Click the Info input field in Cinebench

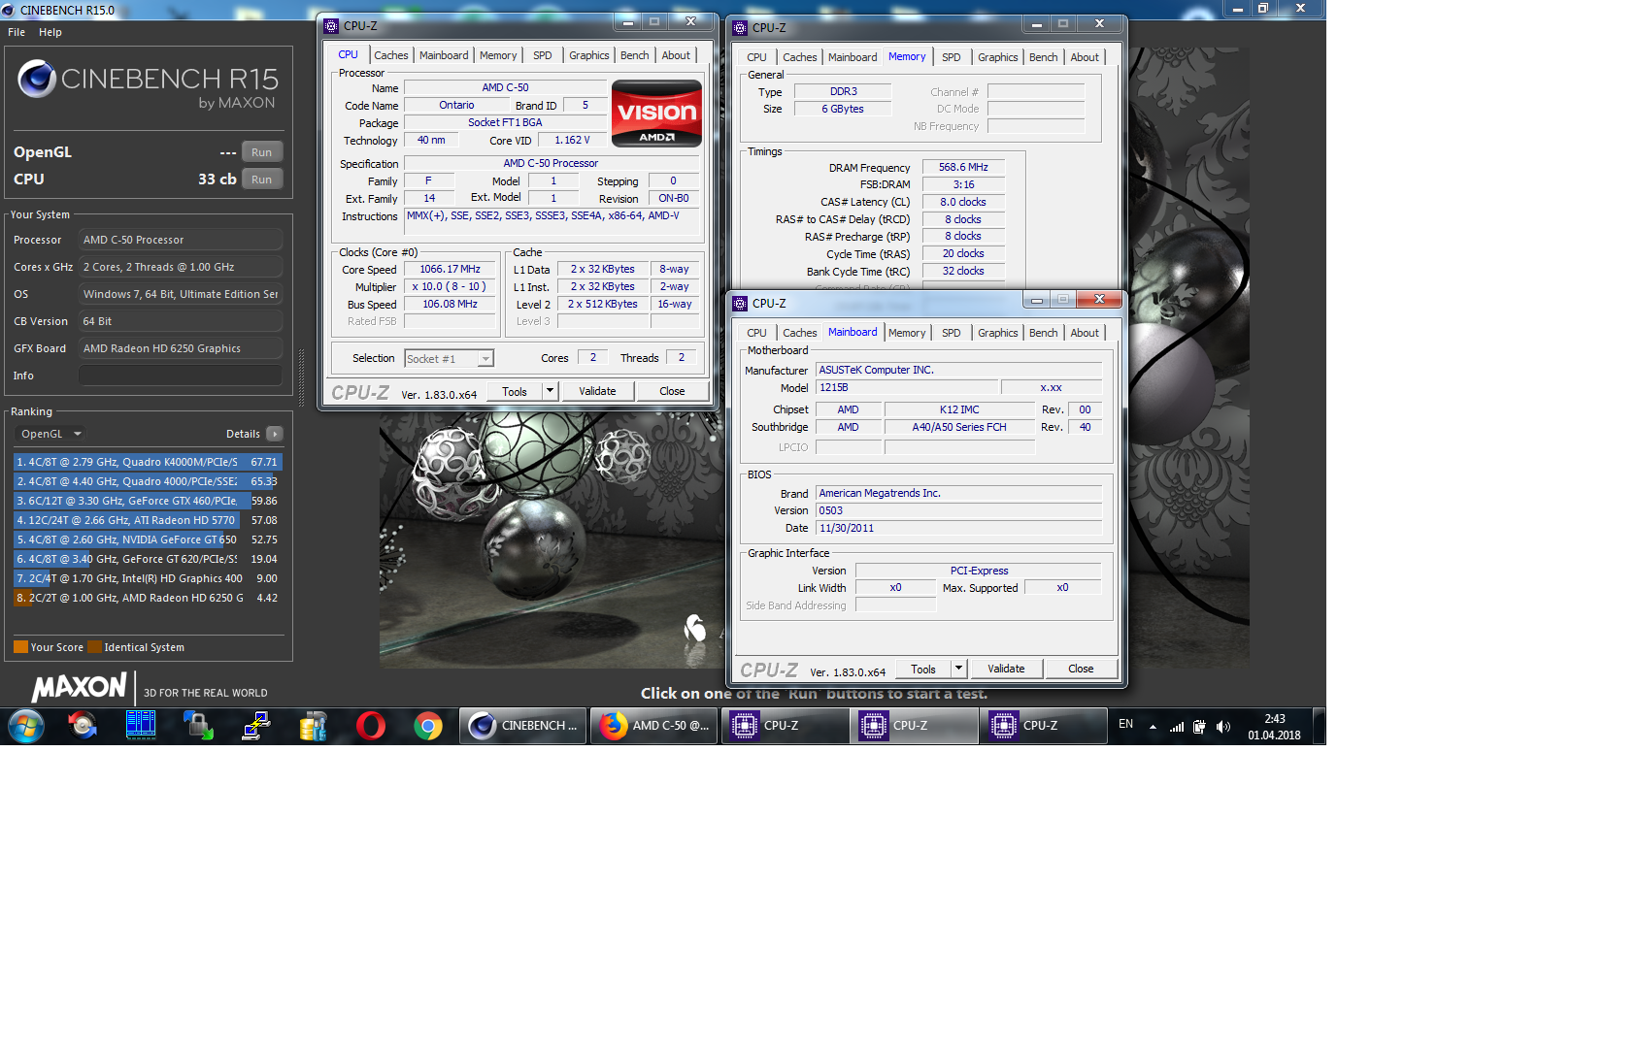(x=181, y=376)
